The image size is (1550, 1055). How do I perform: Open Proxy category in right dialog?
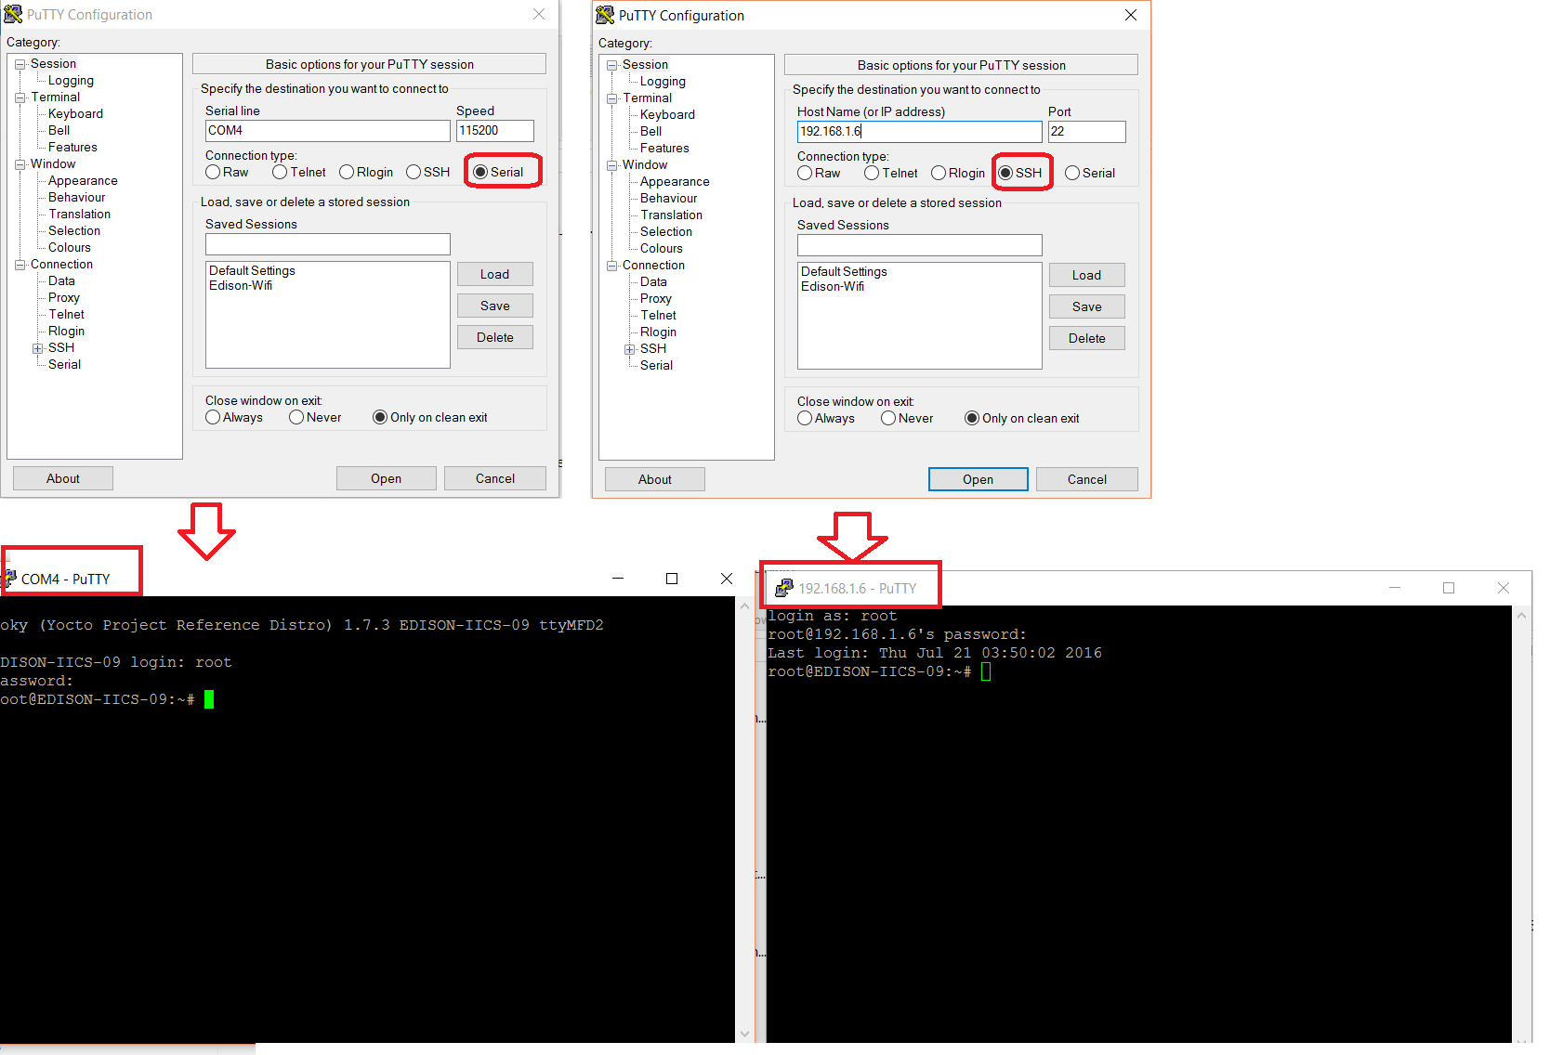(x=655, y=299)
